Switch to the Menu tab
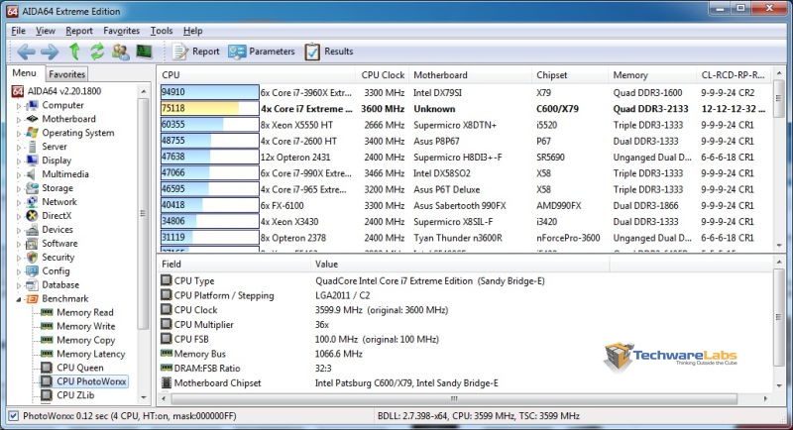Screen dimensions: 793x430 click(24, 73)
